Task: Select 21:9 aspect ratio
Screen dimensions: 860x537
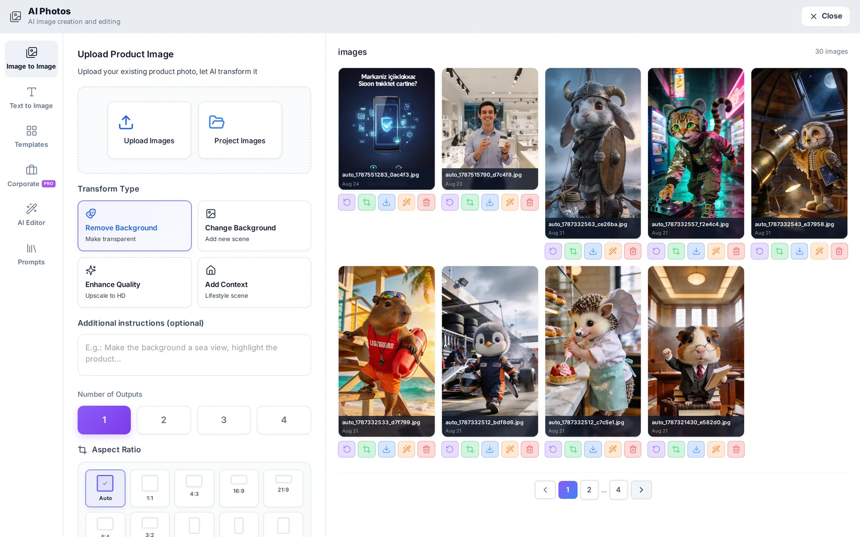Action: (x=283, y=488)
